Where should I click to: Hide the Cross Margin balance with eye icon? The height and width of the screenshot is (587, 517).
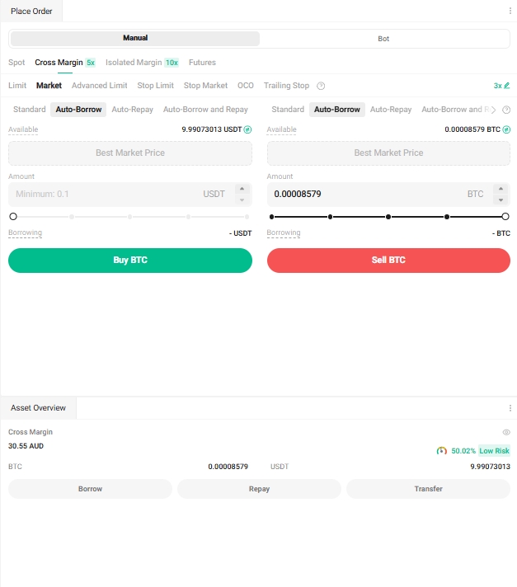[506, 432]
